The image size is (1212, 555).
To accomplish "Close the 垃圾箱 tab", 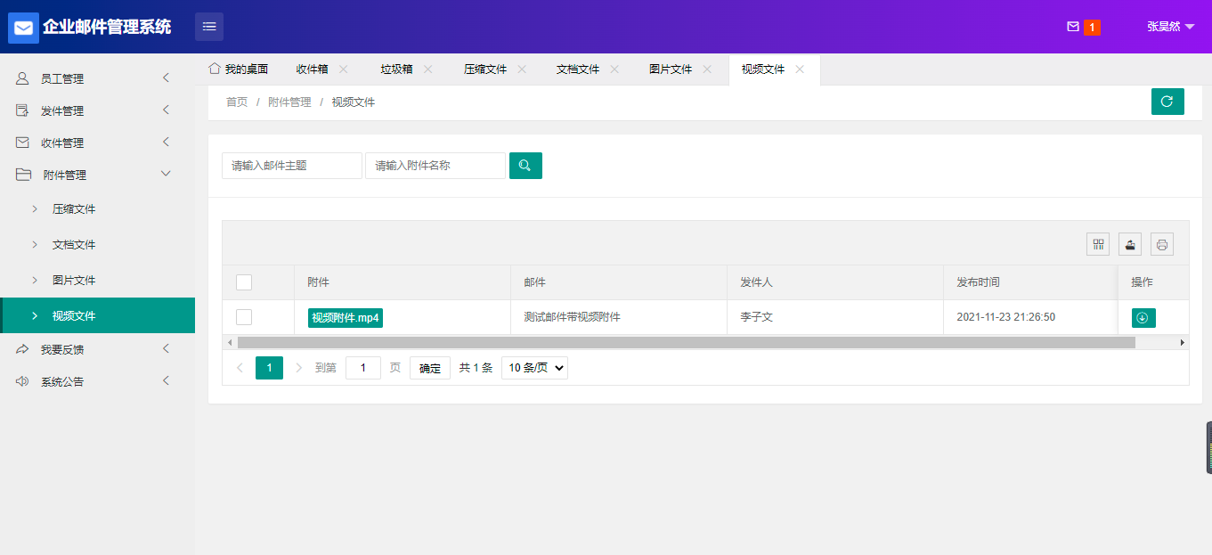I will tap(427, 69).
